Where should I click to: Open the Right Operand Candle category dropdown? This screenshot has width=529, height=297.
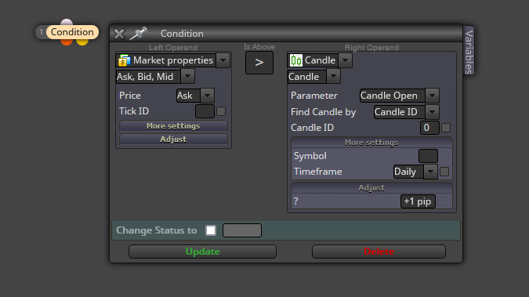pyautogui.click(x=345, y=60)
